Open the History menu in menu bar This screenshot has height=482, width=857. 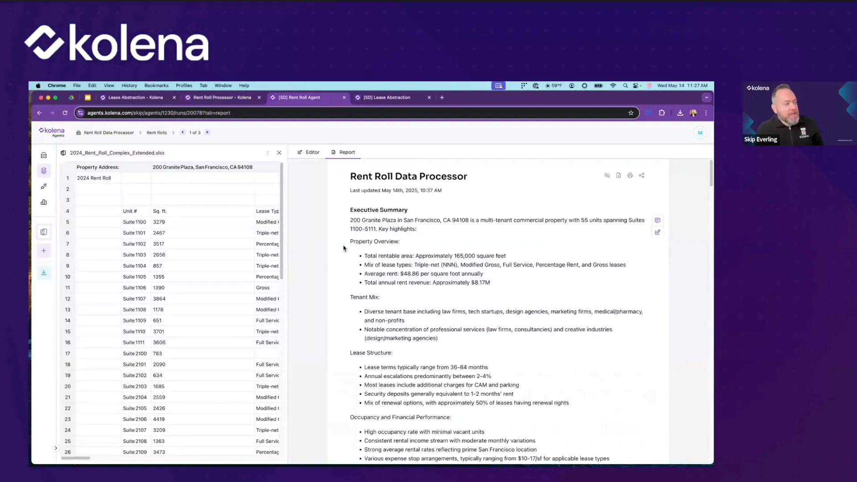click(x=129, y=85)
